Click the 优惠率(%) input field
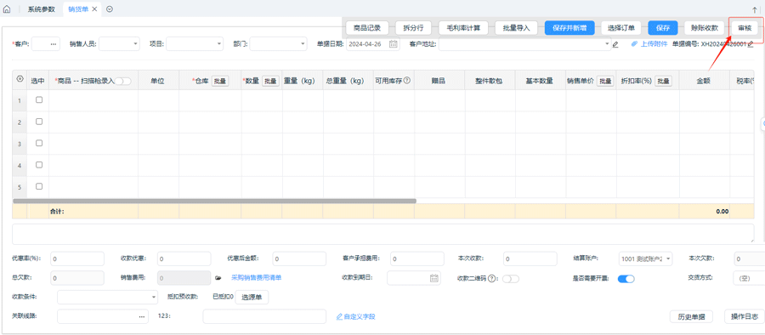Image resolution: width=765 pixels, height=335 pixels. [77, 258]
